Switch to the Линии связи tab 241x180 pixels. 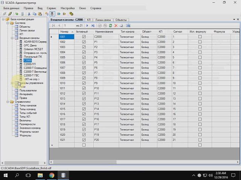pos(103,20)
